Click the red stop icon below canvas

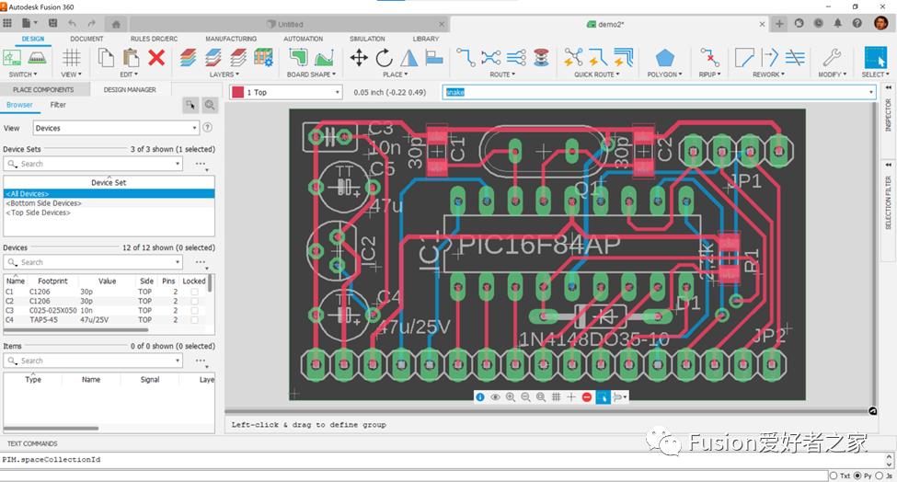tap(587, 397)
